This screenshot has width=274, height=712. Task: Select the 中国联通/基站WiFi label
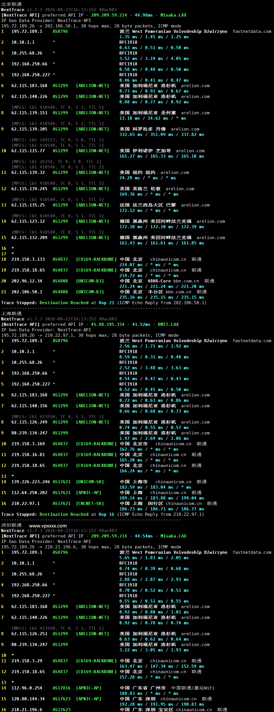point(193,688)
